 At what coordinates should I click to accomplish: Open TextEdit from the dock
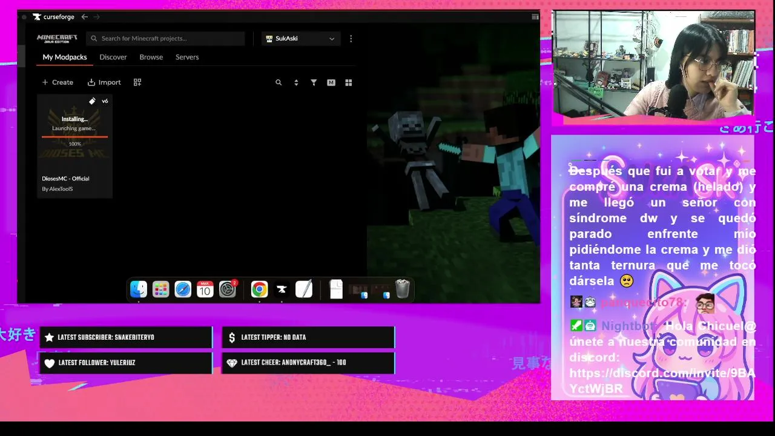point(304,289)
